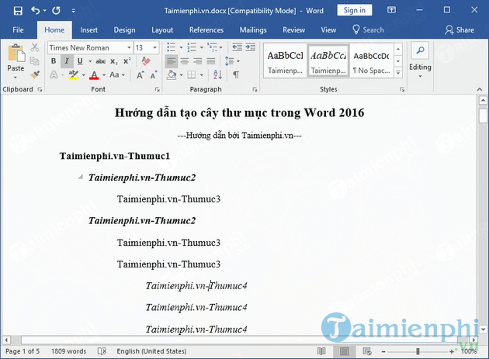Viewport: 489px width, 359px height.
Task: Collapse the Thumuc2 heading triangle
Action: click(x=81, y=177)
